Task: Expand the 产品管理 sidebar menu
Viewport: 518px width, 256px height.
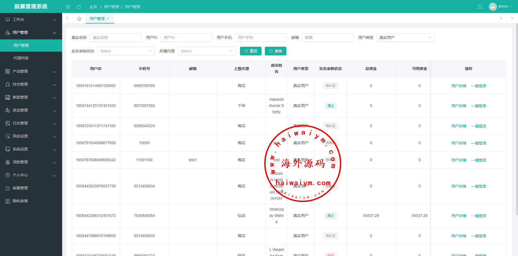Action: click(x=31, y=71)
